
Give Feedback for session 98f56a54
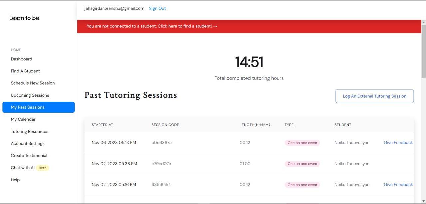398,184
